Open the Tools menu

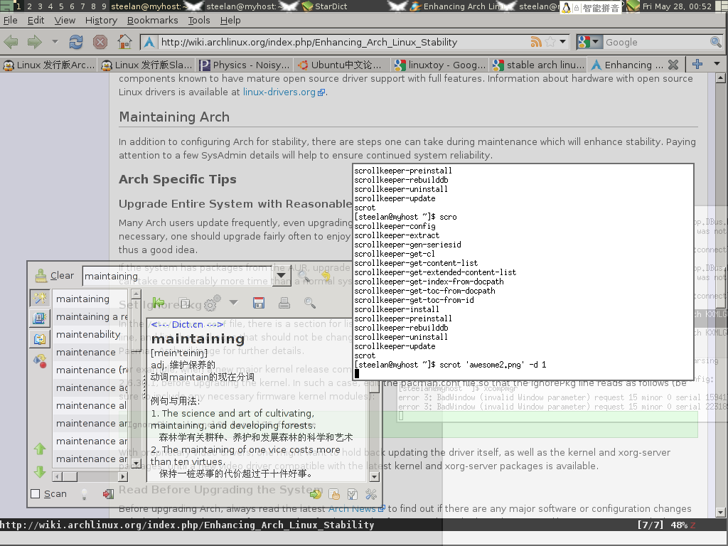(x=199, y=21)
